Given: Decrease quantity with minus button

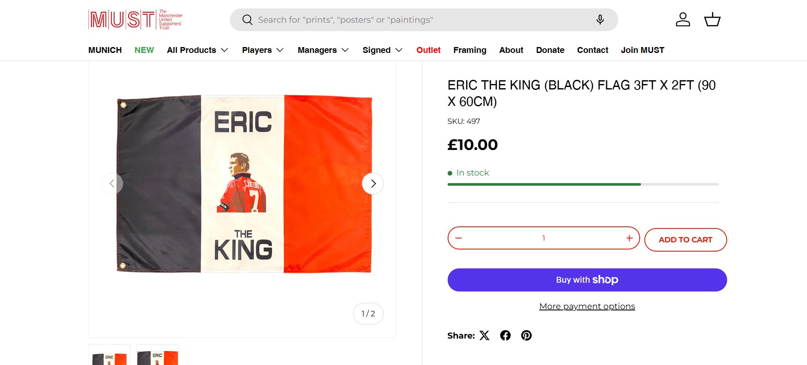Looking at the screenshot, I should [459, 238].
